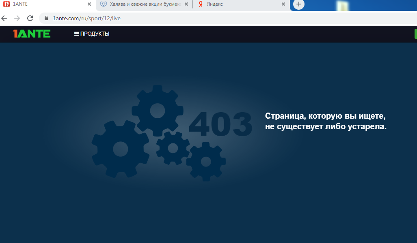Click the text 'Страница, которую вы ищете,'
The image size is (417, 243).
[325, 116]
